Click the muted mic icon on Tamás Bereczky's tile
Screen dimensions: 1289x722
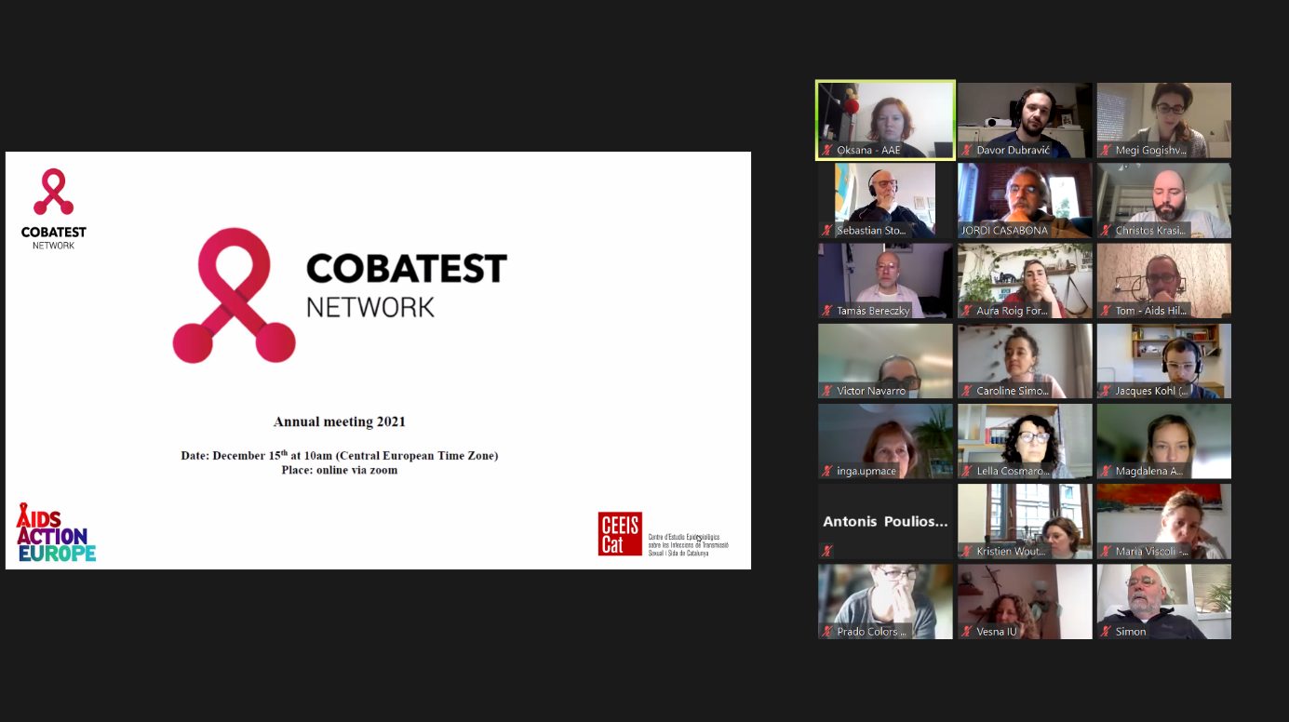[826, 311]
